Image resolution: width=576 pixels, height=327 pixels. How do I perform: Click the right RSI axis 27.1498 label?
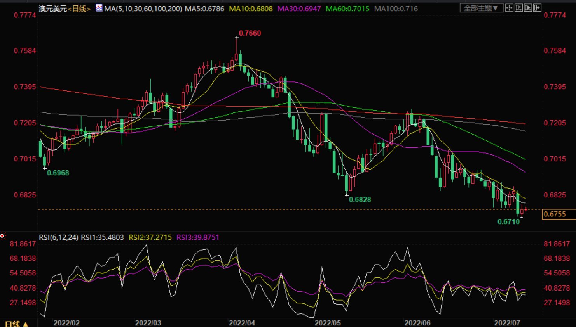point(557,303)
